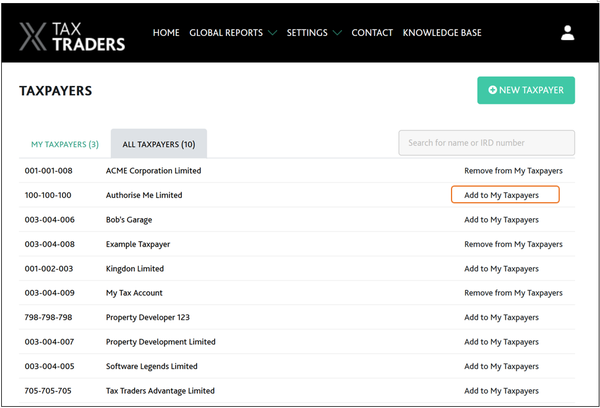Click the Tax Traders logo
Screen dimensions: 600x408
pos(72,36)
